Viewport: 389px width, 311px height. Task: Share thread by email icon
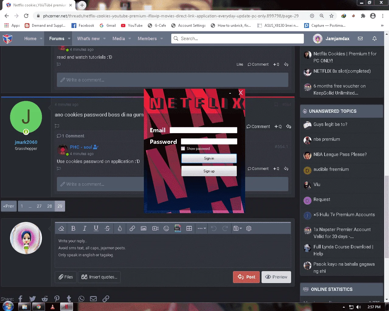pyautogui.click(x=93, y=299)
